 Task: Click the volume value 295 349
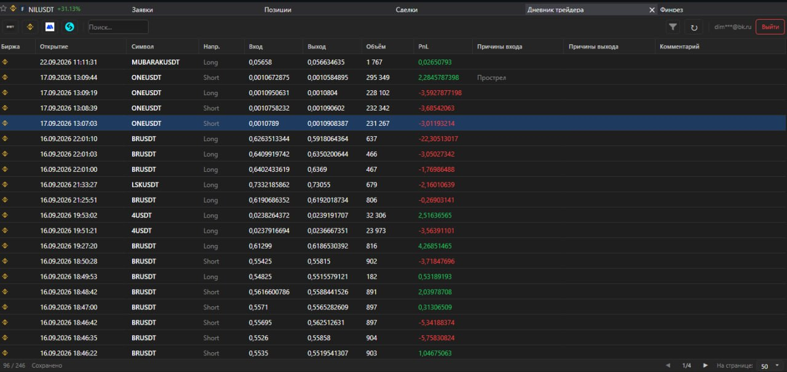[378, 77]
